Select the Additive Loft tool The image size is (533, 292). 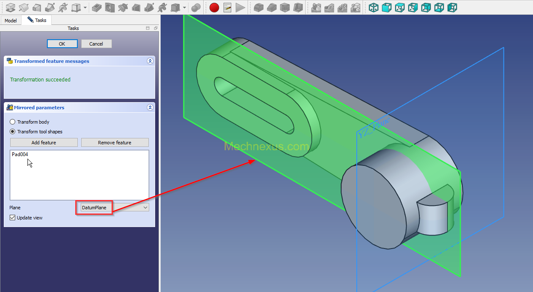[x=37, y=7]
